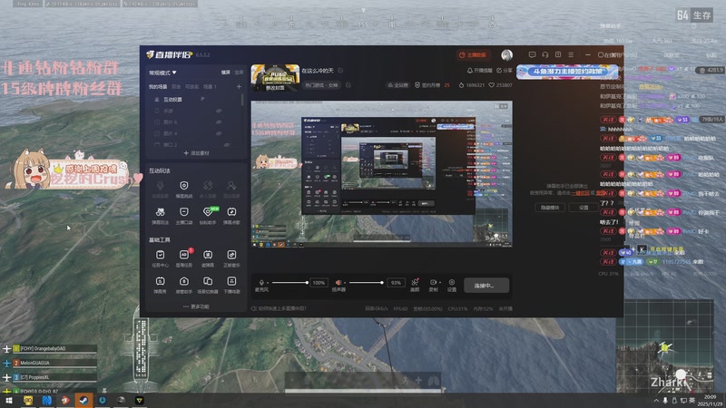Open the 读弹幕 danmaku reader tool
726x408 pixels.
(x=208, y=258)
